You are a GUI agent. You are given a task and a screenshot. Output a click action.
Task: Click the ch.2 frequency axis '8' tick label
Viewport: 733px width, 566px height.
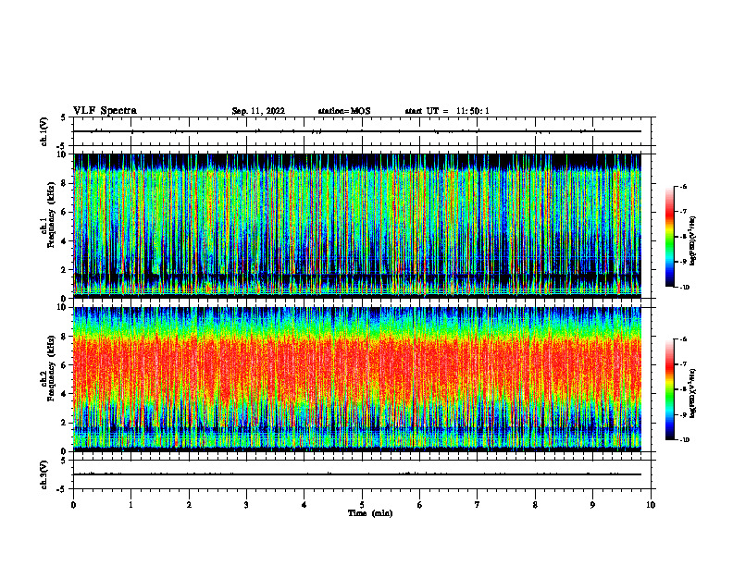[x=64, y=337]
